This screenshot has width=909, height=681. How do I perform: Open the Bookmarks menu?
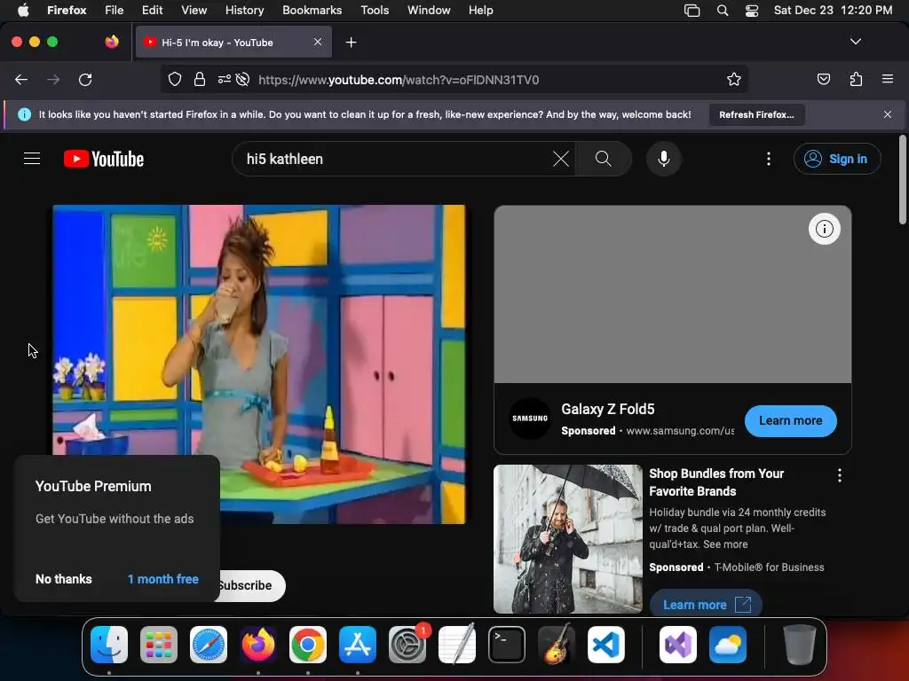[312, 11]
